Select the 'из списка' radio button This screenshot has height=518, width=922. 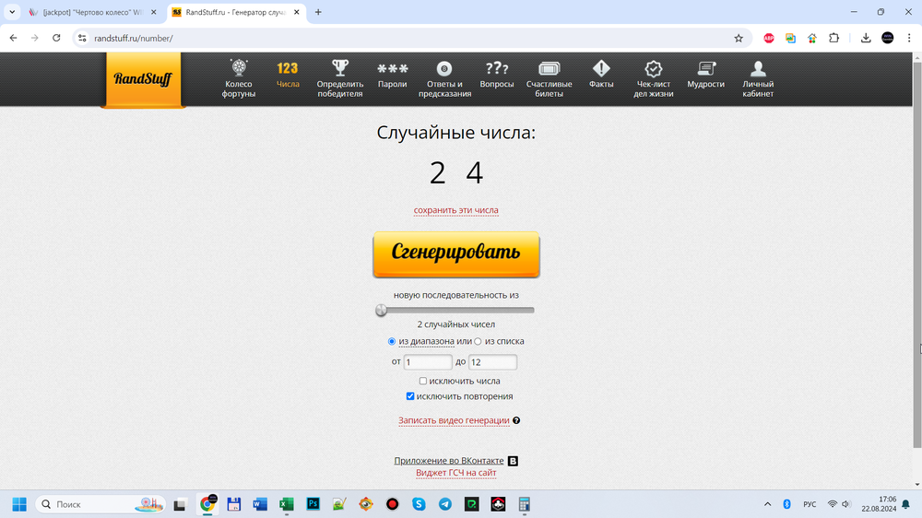[x=478, y=342]
